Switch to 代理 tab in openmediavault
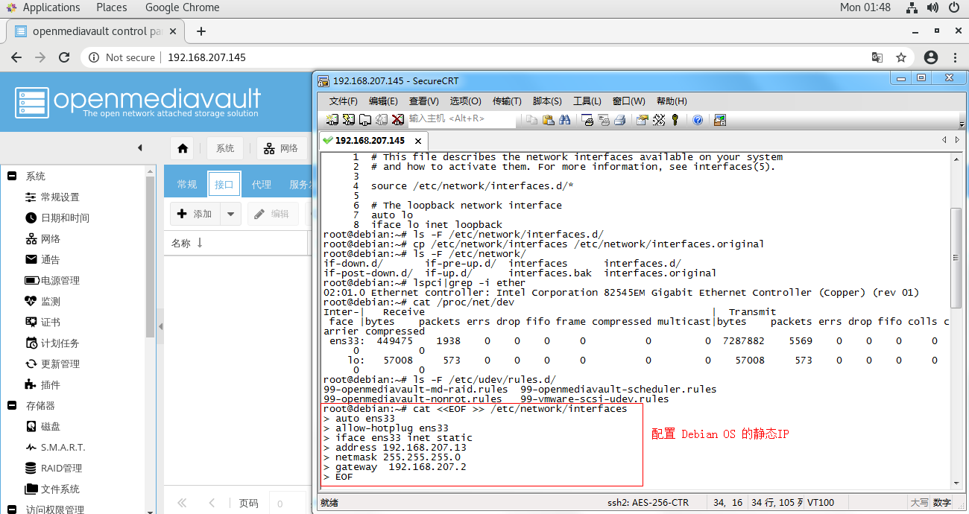 tap(262, 185)
